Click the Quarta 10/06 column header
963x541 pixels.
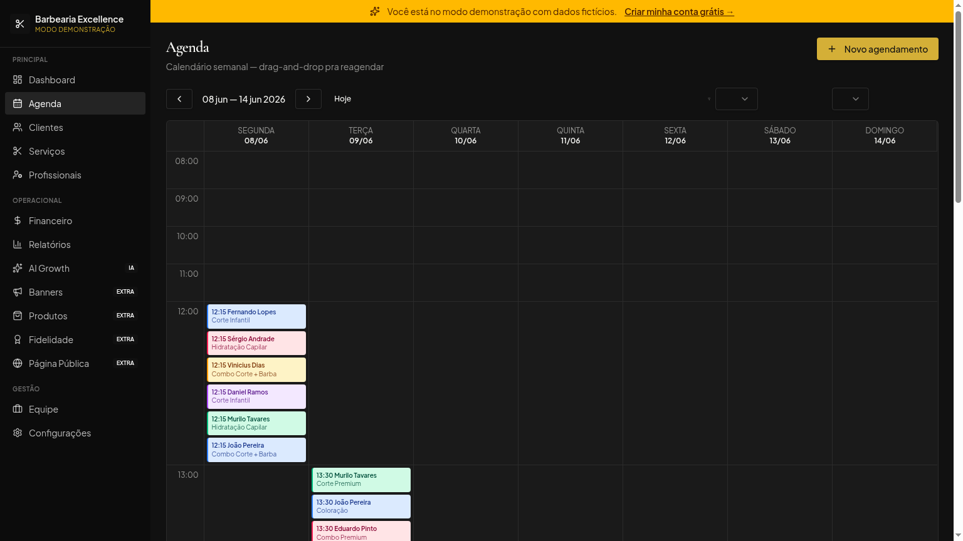pos(466,135)
